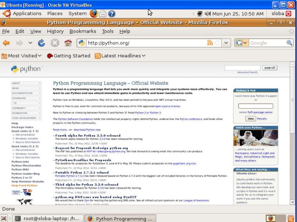The width and height of the screenshot is (297, 222).
Task: Click the search magnifier icon
Action: (x=289, y=43)
